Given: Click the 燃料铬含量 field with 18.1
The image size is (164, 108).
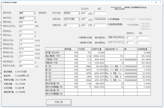Looking at the screenshot, I should [27, 53].
